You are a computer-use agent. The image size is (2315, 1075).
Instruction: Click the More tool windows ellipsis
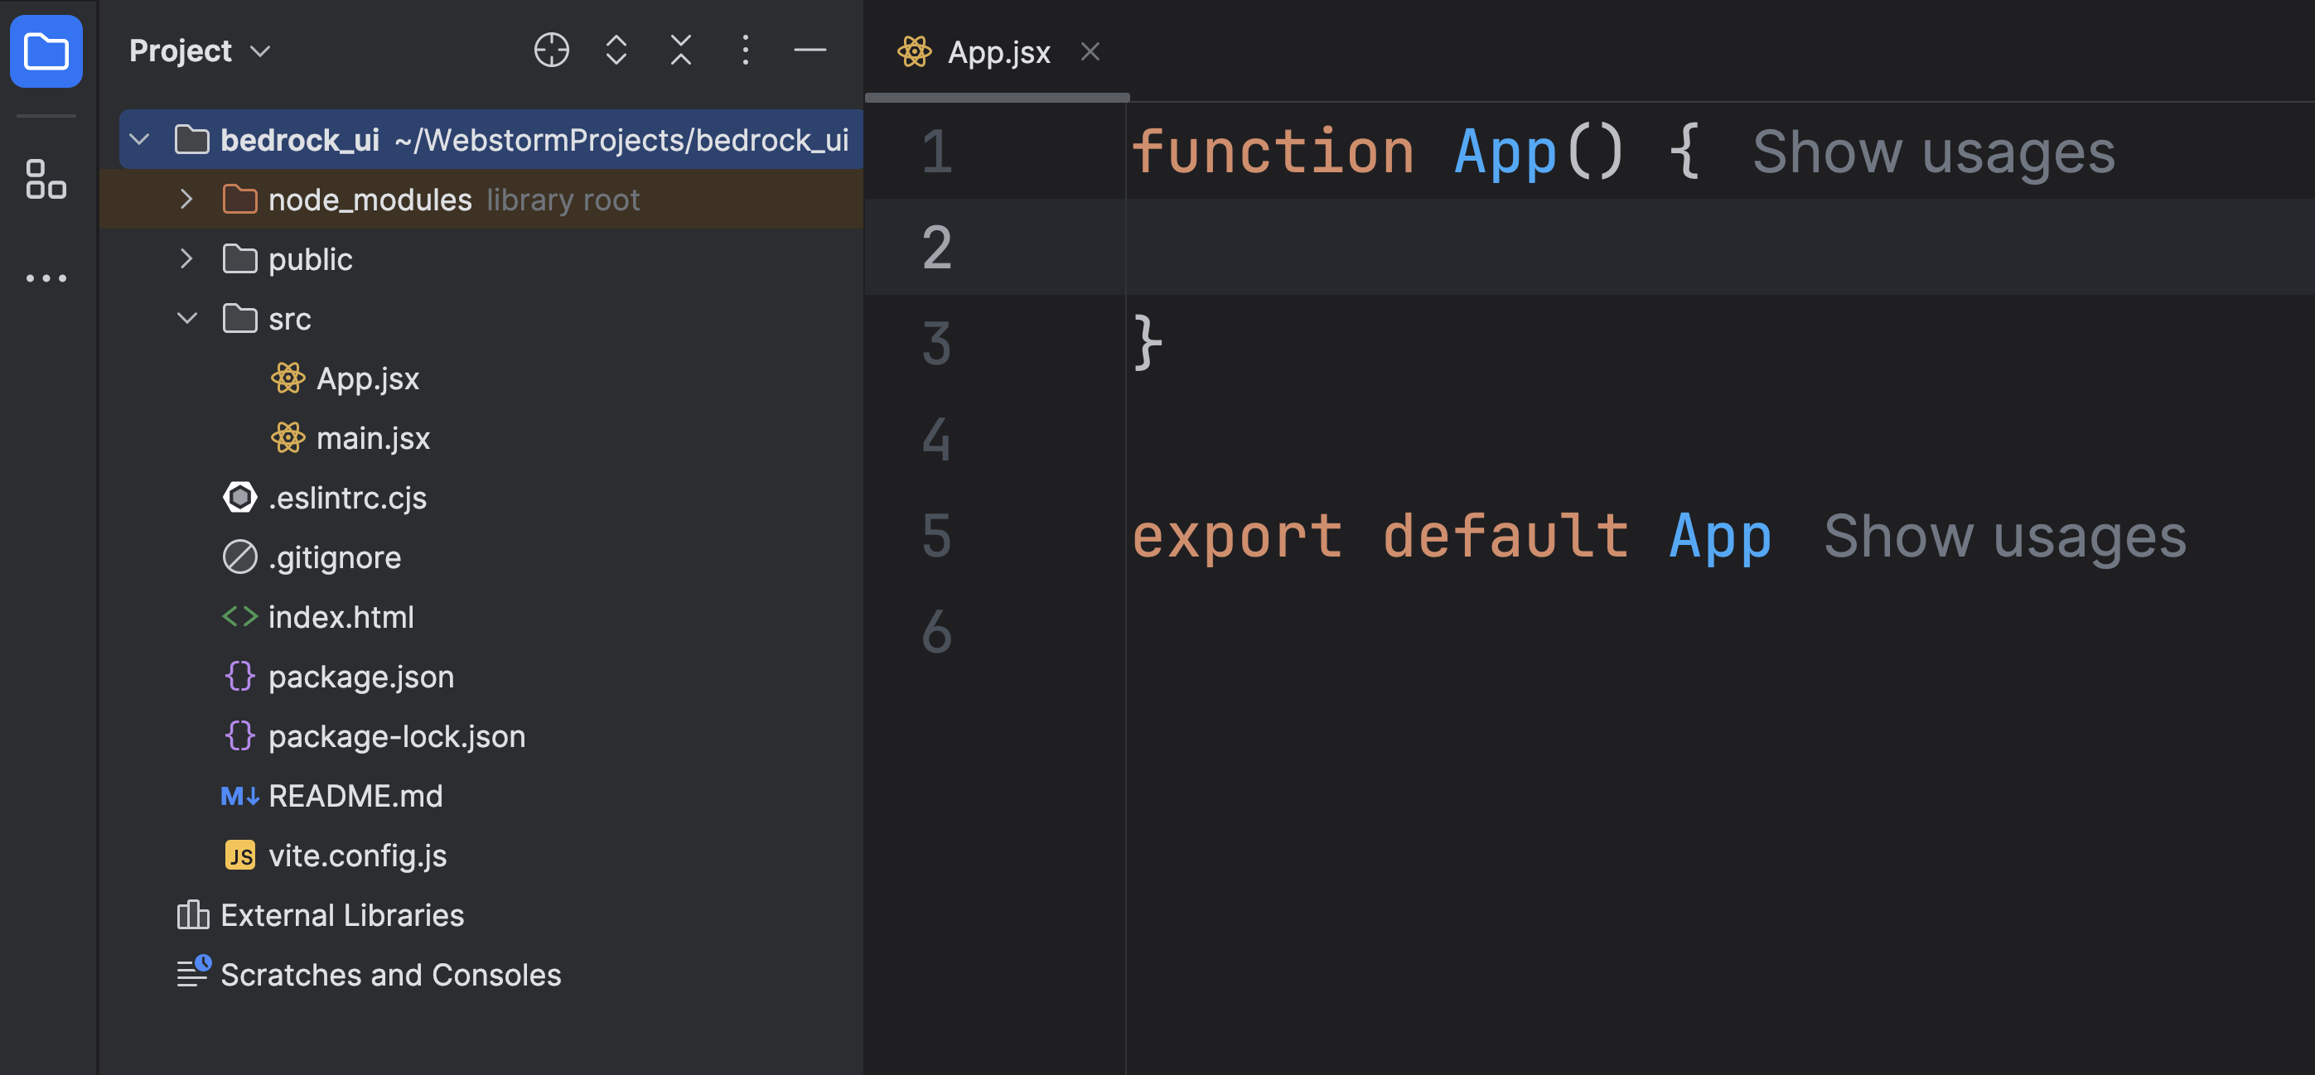click(x=46, y=278)
